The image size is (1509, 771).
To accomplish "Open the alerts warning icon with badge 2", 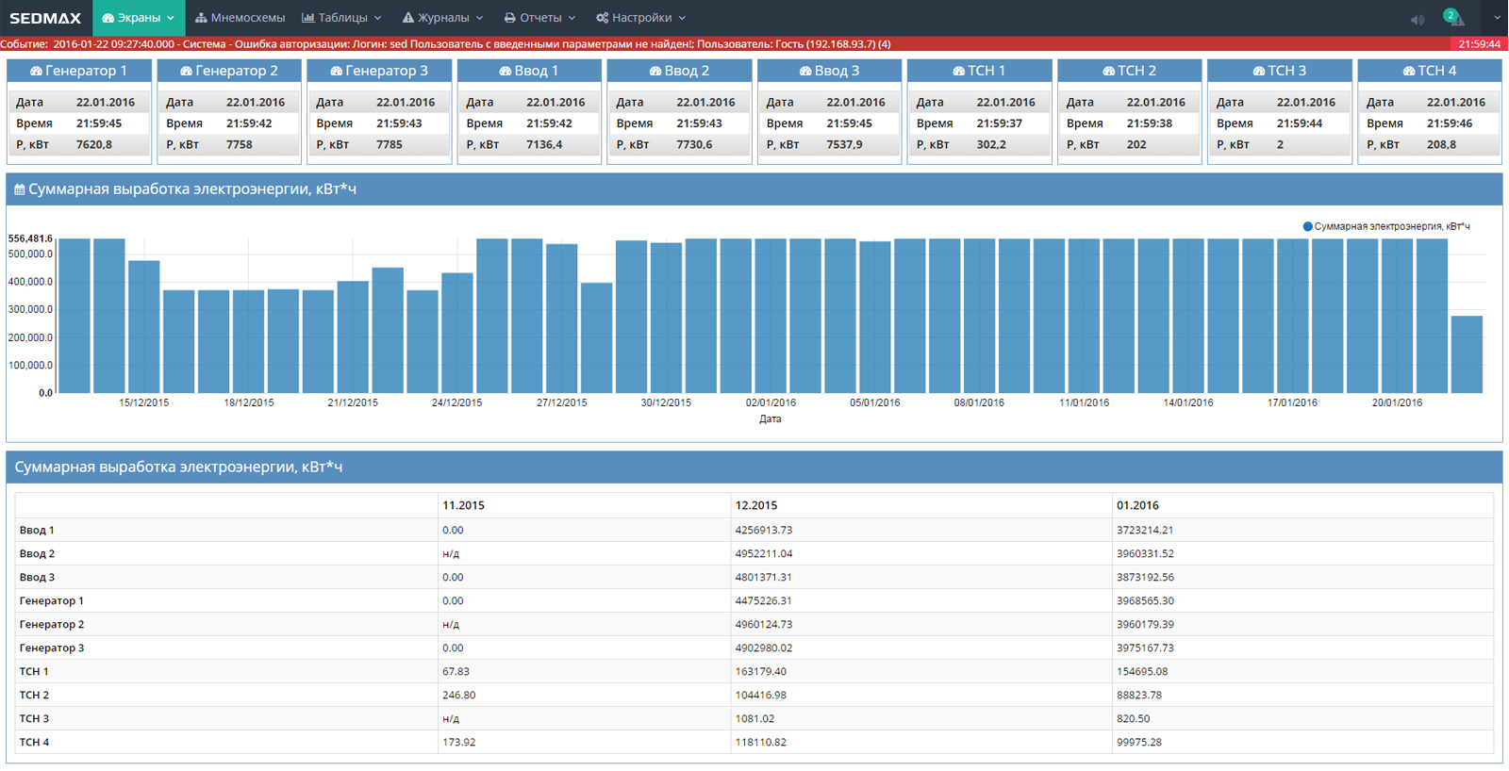I will tap(1454, 18).
